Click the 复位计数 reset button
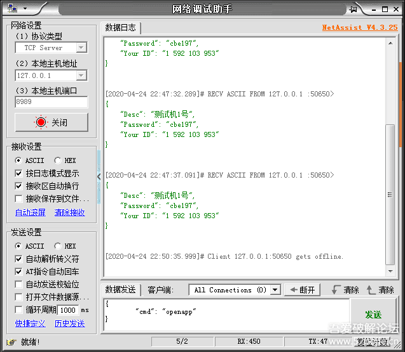 [372, 342]
